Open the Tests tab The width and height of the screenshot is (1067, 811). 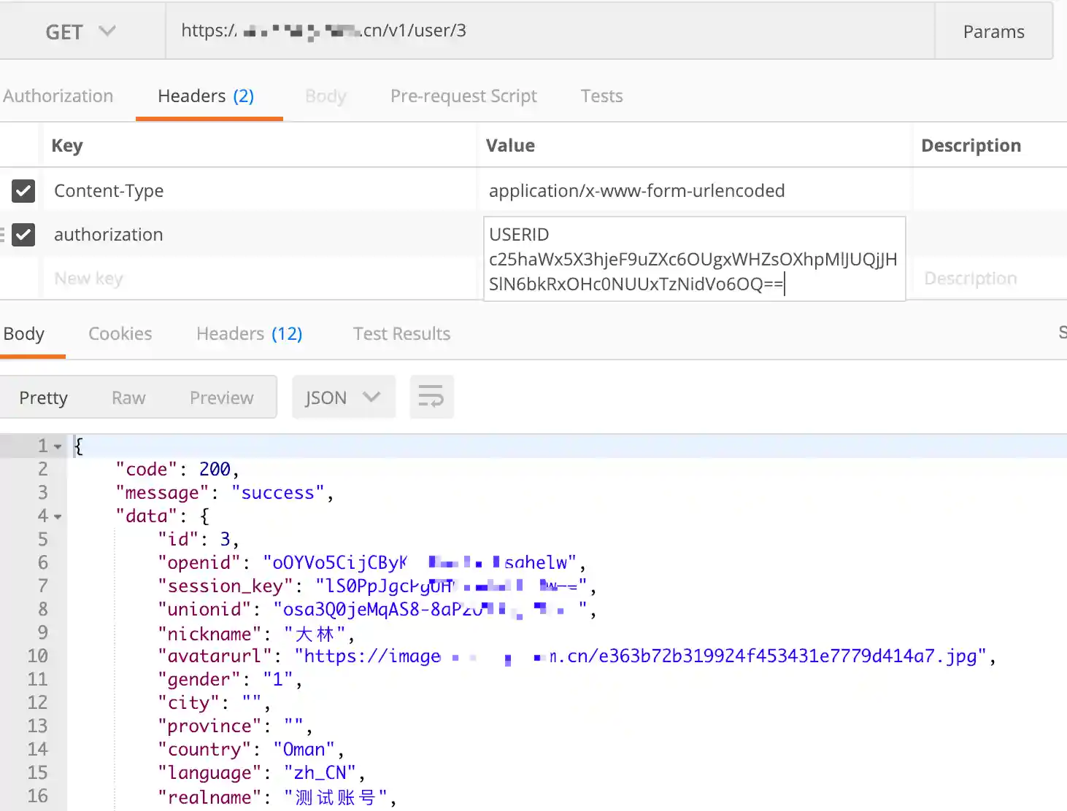(601, 96)
